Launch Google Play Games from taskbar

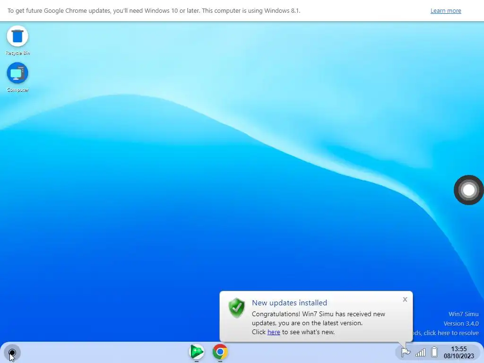tap(197, 352)
